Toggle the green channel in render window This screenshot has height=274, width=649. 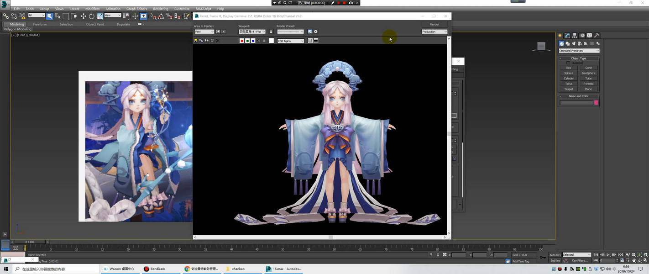coord(247,41)
